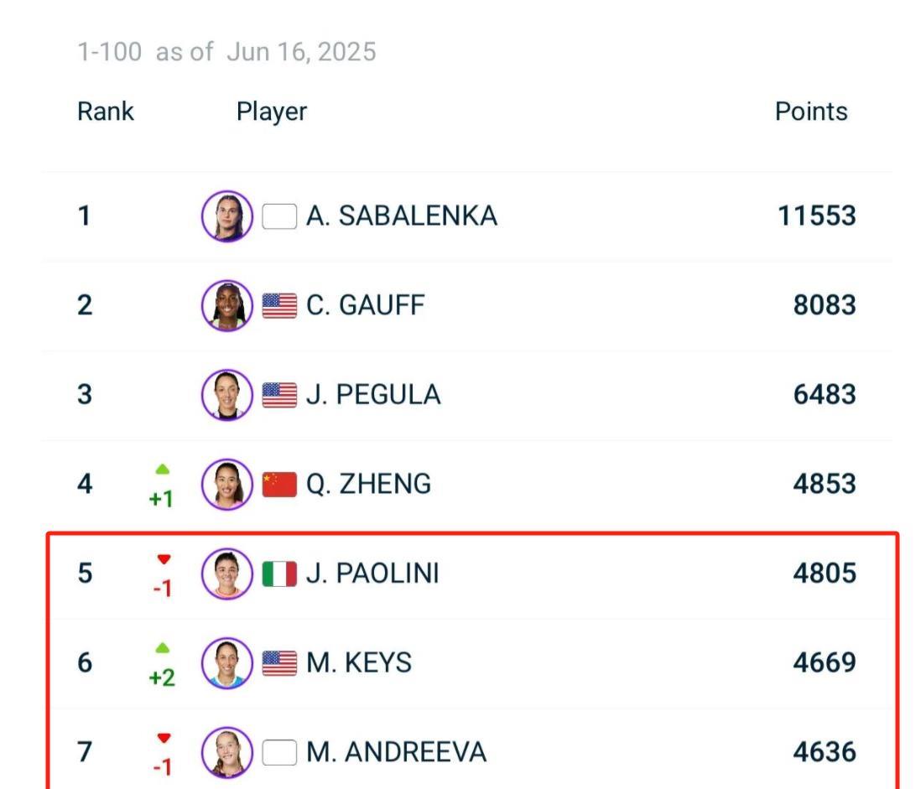
Task: Open the A. SABALENKA player name
Action: 401,216
